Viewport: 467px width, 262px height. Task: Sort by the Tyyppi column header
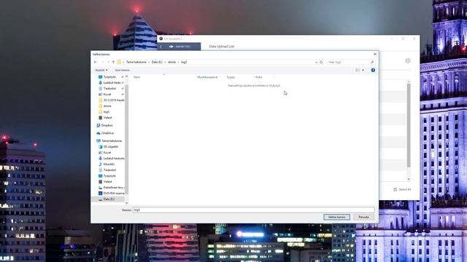231,77
